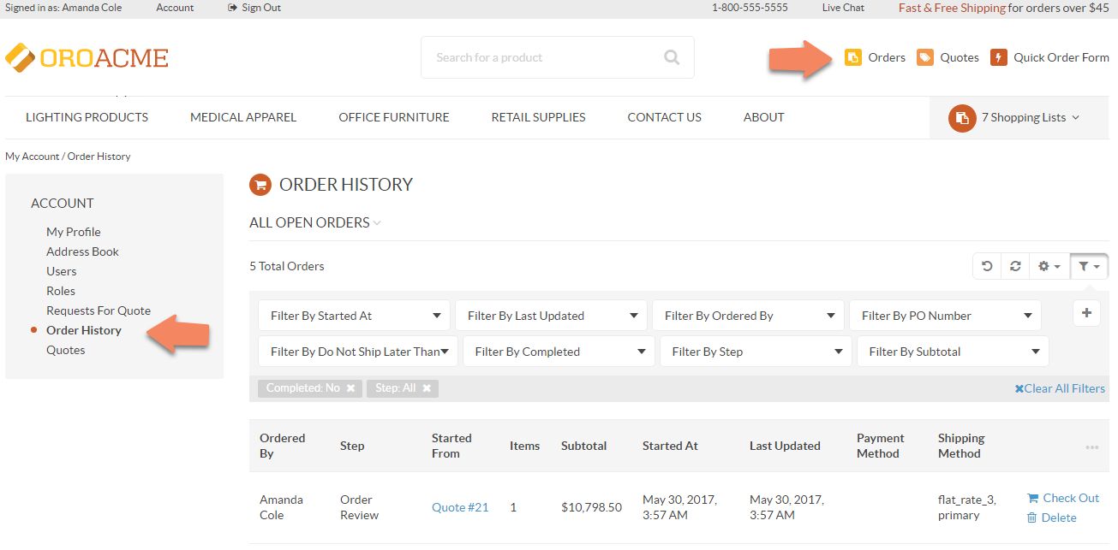The image size is (1118, 550).
Task: Open Filter By Do Not Ship Later Than dropdown
Action: (x=358, y=352)
